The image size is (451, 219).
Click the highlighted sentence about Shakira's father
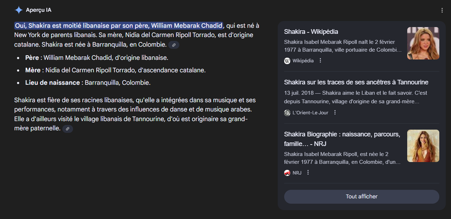click(119, 25)
